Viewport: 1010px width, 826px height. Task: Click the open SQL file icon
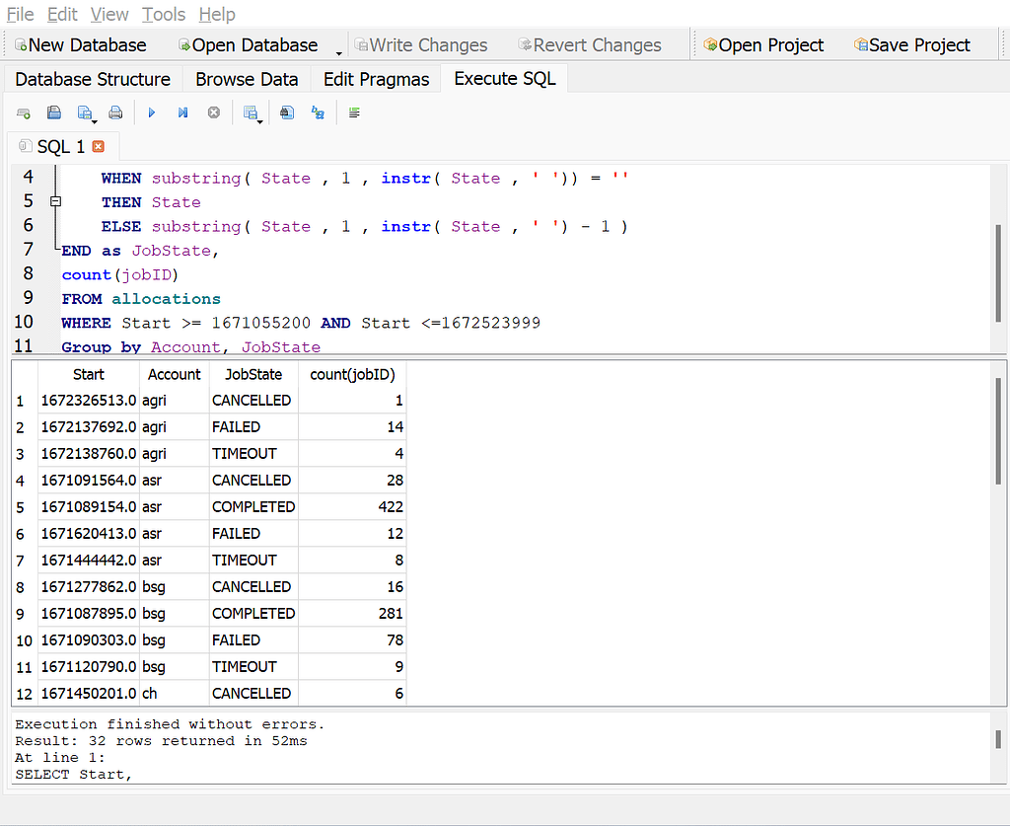tap(54, 113)
